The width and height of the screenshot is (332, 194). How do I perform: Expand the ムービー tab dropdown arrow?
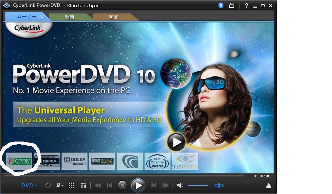click(x=42, y=17)
